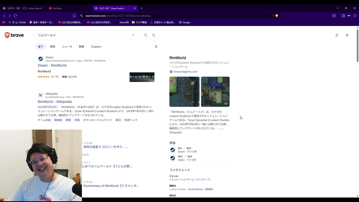Image resolution: width=359 pixels, height=202 pixels.
Task: Open the ツイッチ関連 bookmark folder
Action: (139, 22)
